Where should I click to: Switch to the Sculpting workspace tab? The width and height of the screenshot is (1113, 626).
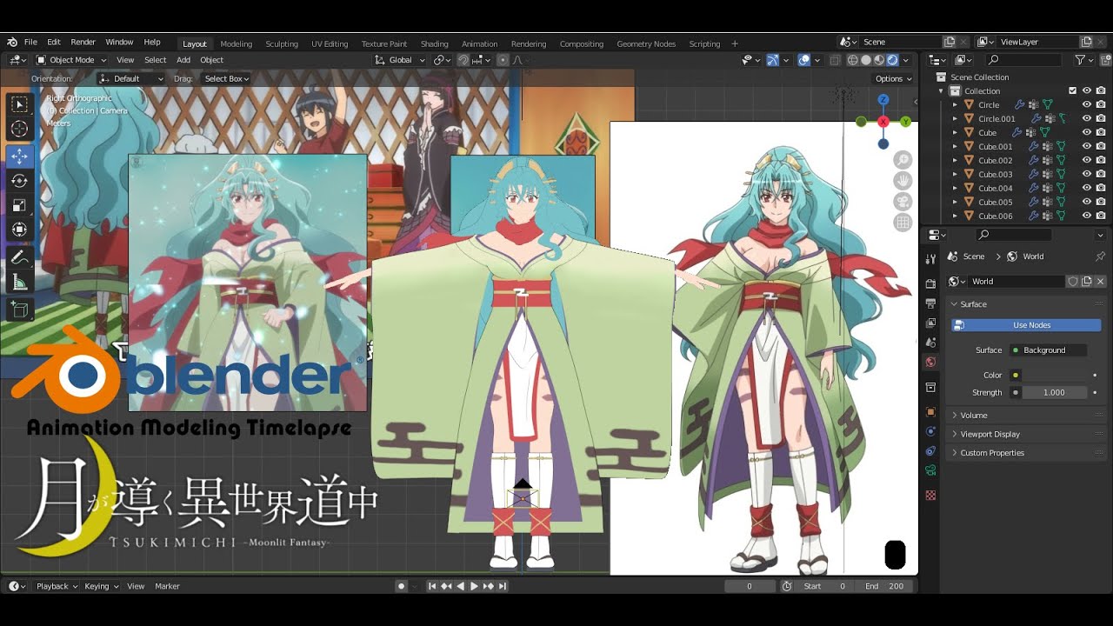click(x=282, y=43)
